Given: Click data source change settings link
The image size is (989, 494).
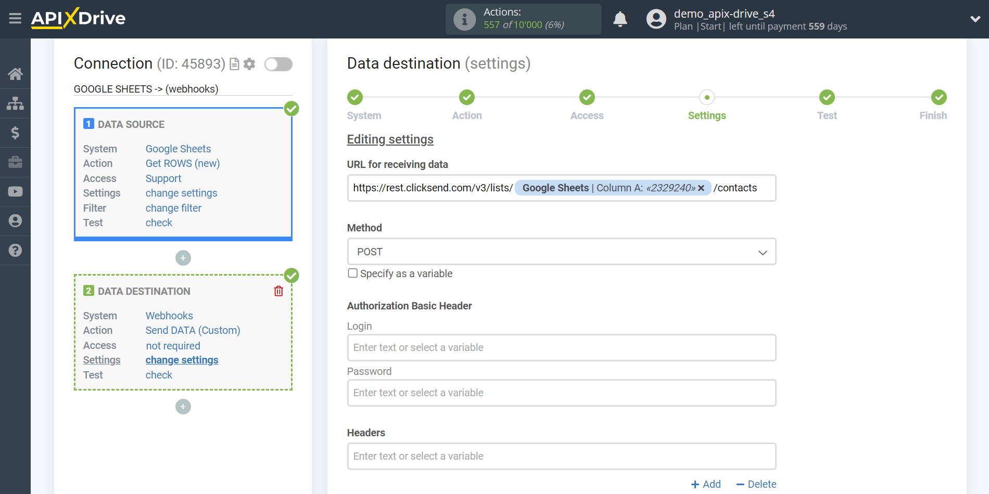Looking at the screenshot, I should coord(181,193).
